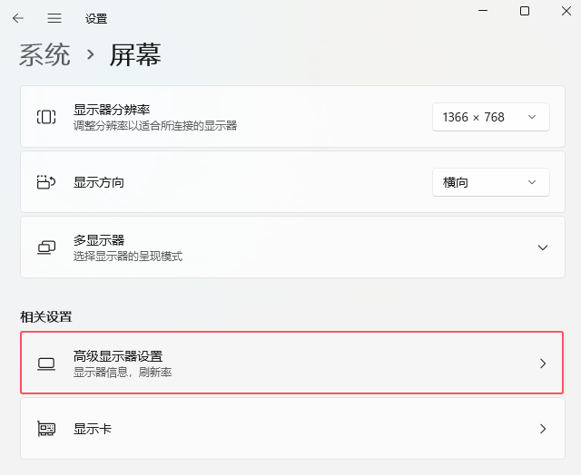Go back using the back arrow
Image resolution: width=581 pixels, height=475 pixels.
coord(18,18)
